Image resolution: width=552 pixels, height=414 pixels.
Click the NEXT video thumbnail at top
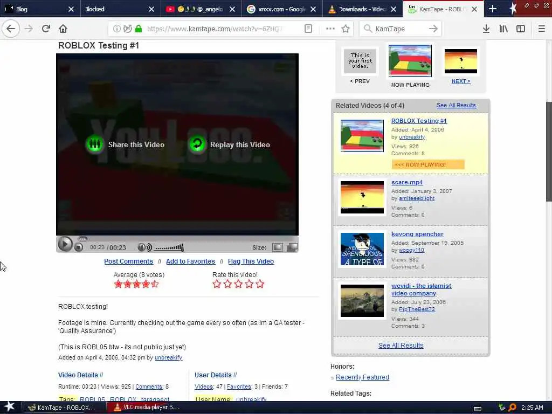[x=461, y=61]
